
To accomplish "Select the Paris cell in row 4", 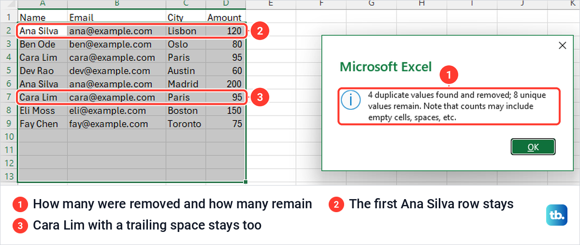I will pos(186,58).
